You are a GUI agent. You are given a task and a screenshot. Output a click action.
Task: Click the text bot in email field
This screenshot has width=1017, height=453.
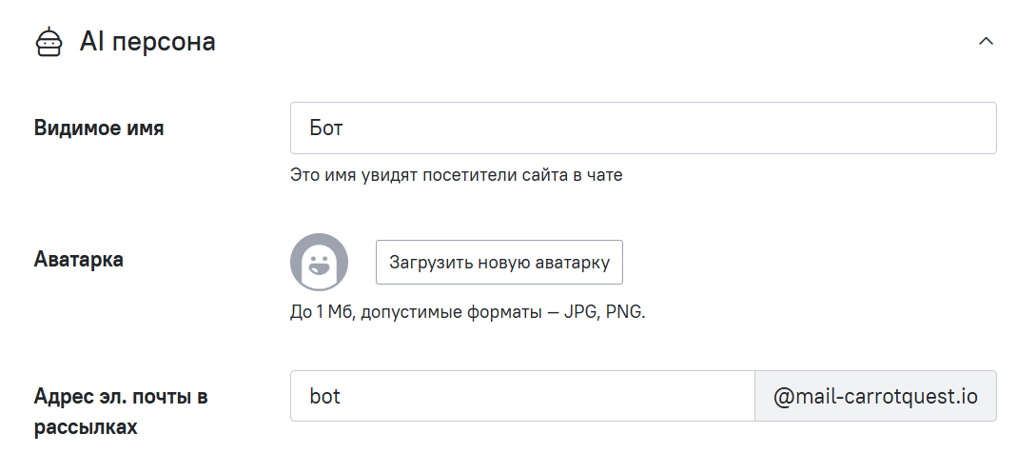click(325, 396)
